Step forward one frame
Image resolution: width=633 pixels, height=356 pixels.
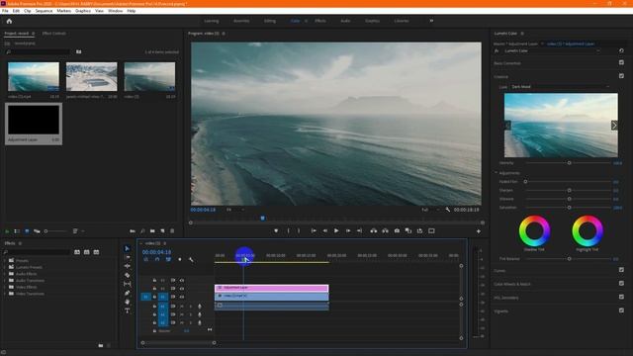click(348, 230)
